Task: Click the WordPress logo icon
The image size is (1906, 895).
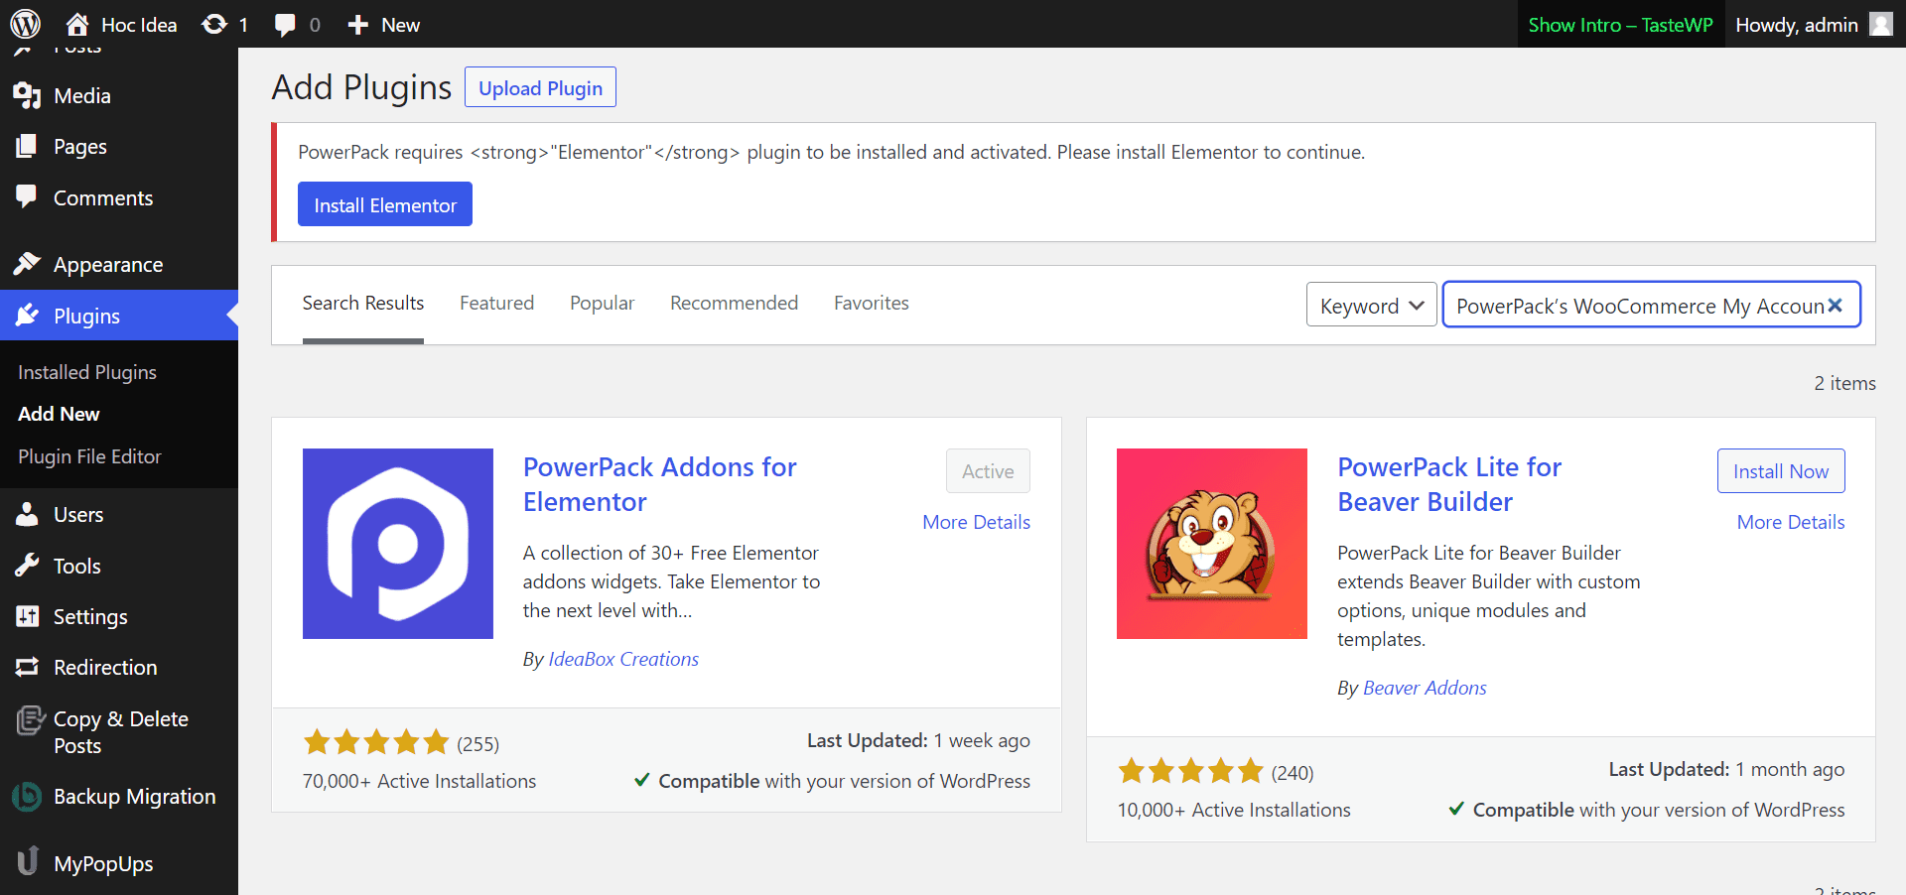Action: pos(25,24)
